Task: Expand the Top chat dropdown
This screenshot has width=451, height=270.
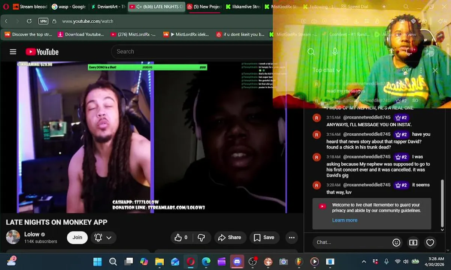Action: coord(327,70)
